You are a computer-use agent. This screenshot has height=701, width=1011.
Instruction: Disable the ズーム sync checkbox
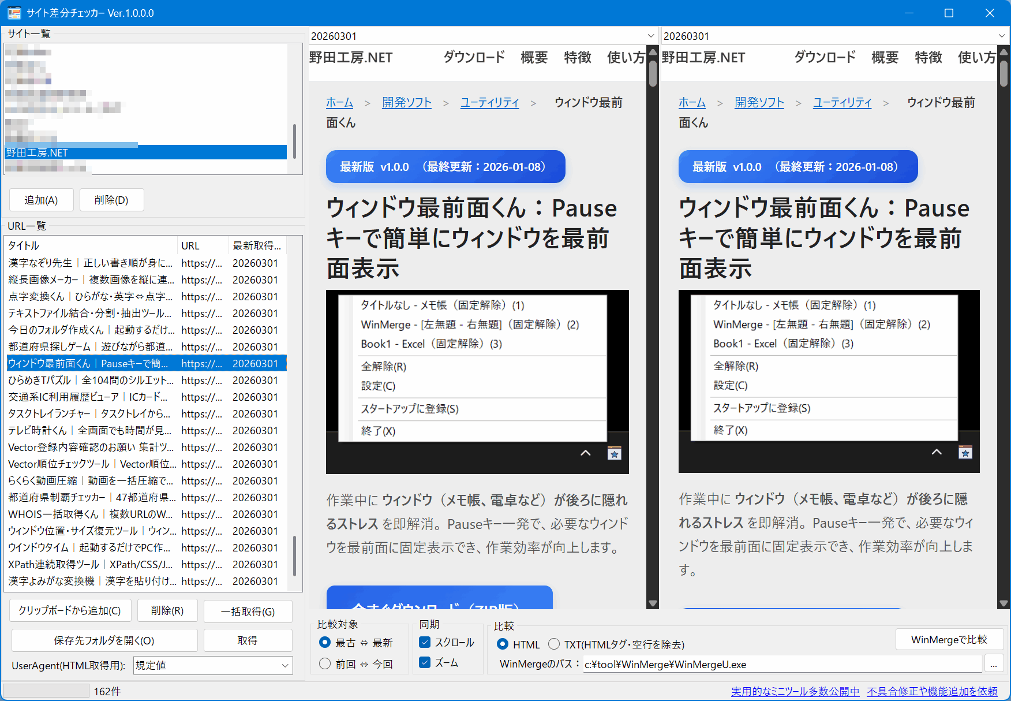click(x=425, y=662)
